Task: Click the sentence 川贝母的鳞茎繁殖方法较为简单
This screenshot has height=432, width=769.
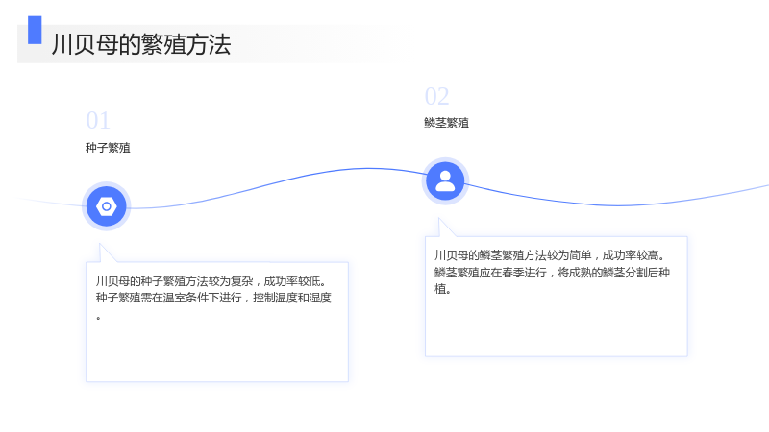Action: pos(513,255)
